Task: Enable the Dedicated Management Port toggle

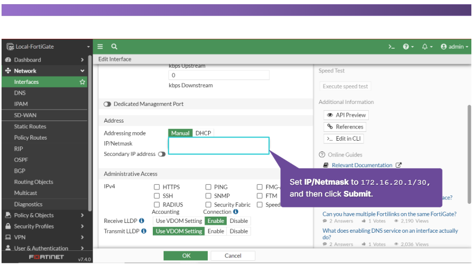Action: tap(107, 104)
